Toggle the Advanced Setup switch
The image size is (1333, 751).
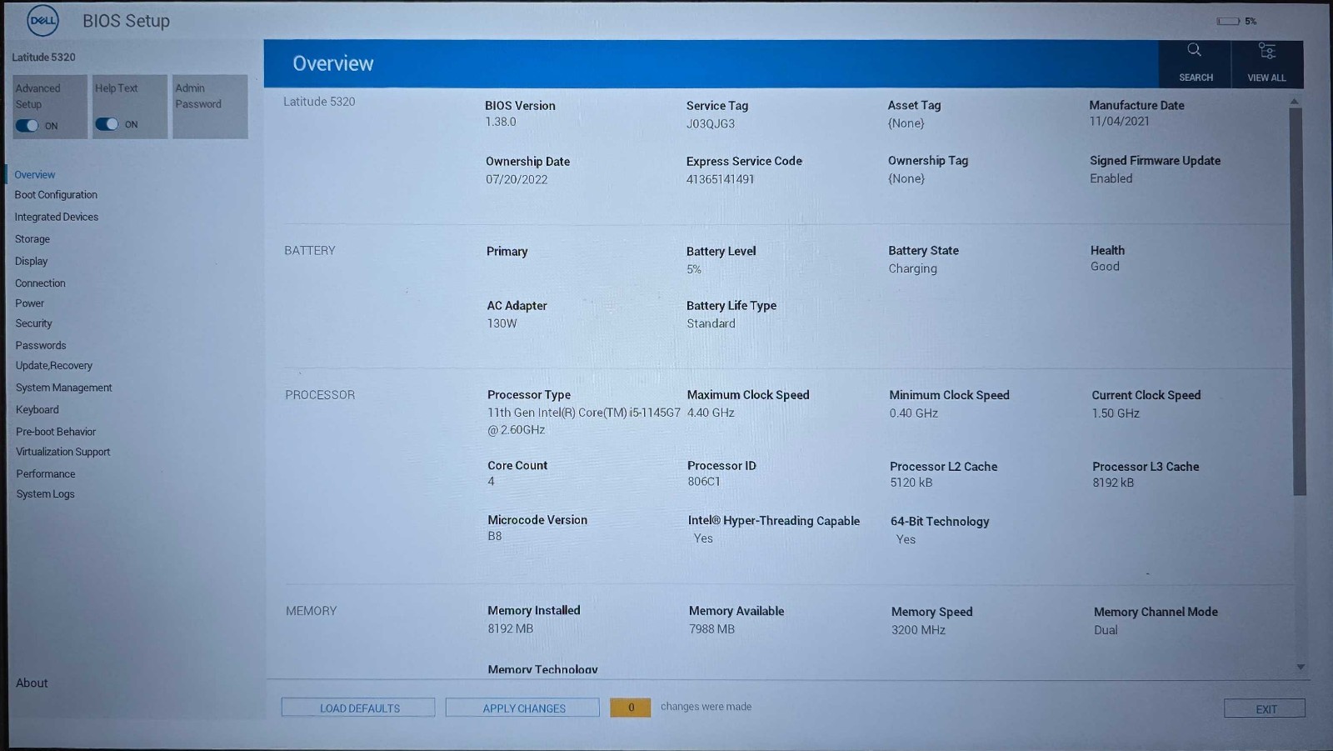coord(27,126)
